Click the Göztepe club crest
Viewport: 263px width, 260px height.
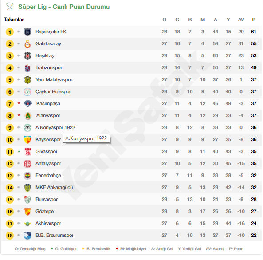tap(27, 212)
